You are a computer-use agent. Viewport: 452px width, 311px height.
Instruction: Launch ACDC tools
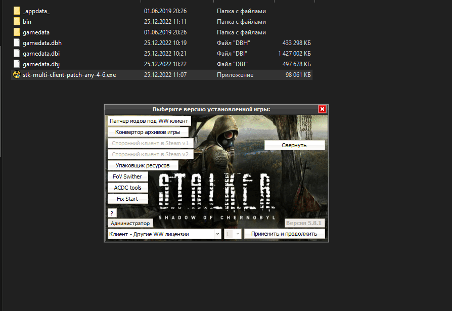127,188
